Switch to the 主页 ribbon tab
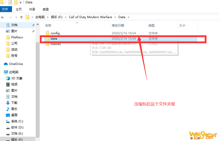The image size is (219, 141). click(19, 9)
